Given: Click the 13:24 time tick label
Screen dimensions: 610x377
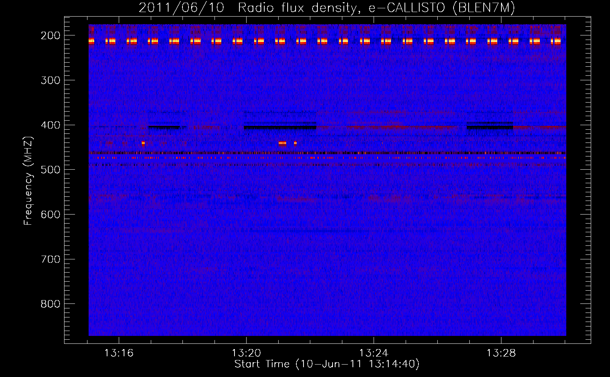Looking at the screenshot, I should [x=374, y=353].
